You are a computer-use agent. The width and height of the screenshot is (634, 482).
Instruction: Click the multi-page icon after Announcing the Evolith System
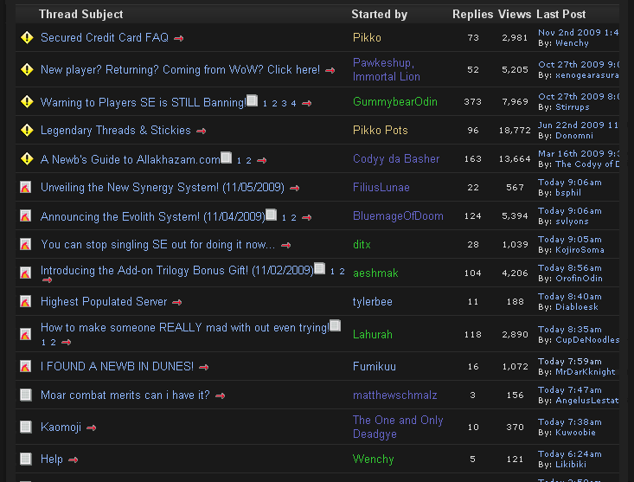[x=272, y=215]
